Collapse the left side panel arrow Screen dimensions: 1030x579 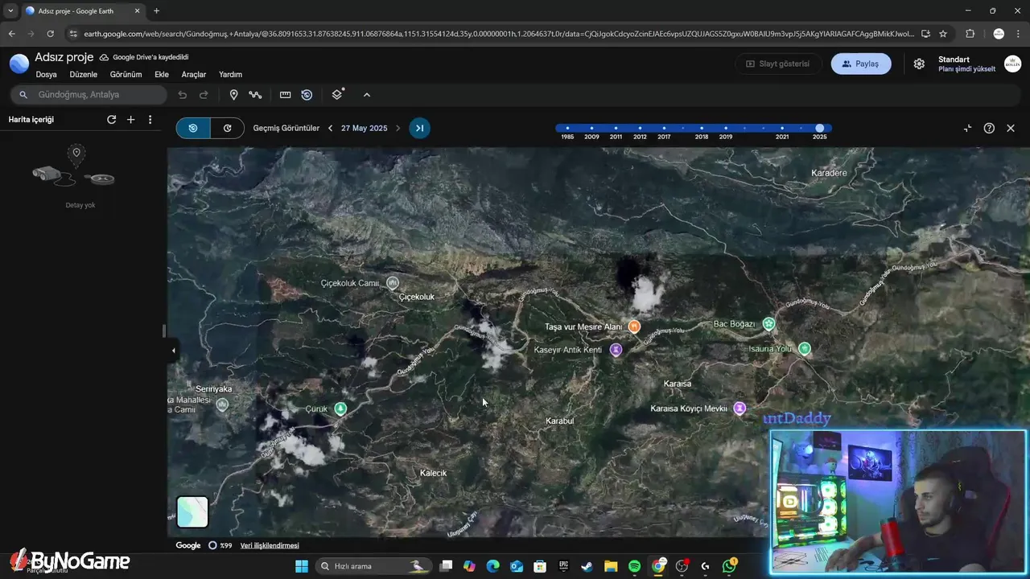tap(173, 351)
